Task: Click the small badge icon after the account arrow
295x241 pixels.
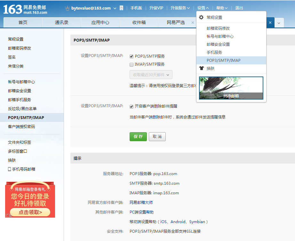Action: [121, 8]
